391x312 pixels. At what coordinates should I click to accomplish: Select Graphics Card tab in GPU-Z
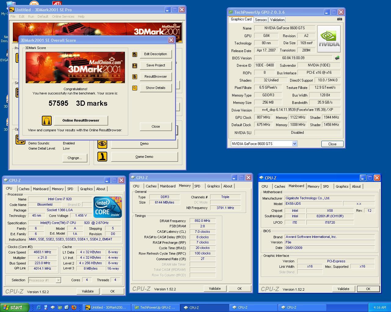tap(241, 19)
